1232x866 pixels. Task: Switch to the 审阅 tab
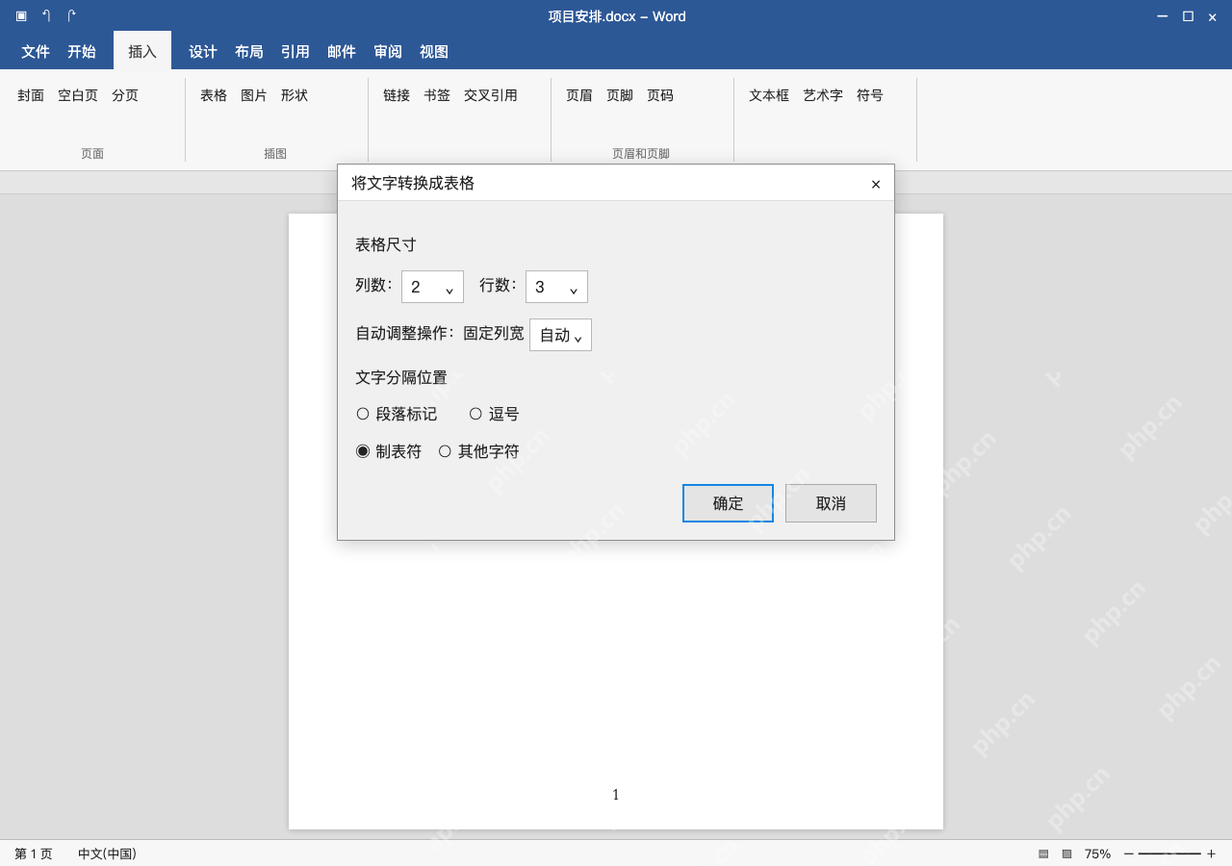pyautogui.click(x=388, y=52)
